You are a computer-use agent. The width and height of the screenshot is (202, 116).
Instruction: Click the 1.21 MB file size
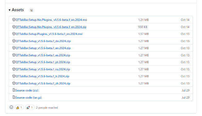click(x=143, y=20)
